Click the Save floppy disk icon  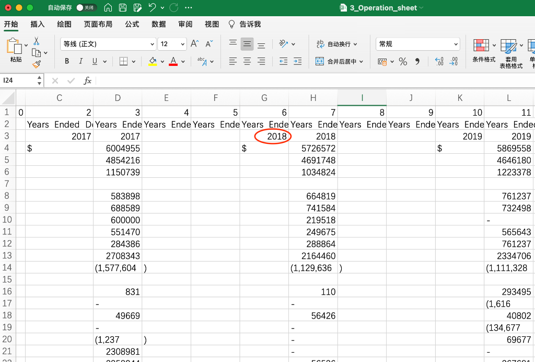pyautogui.click(x=123, y=7)
